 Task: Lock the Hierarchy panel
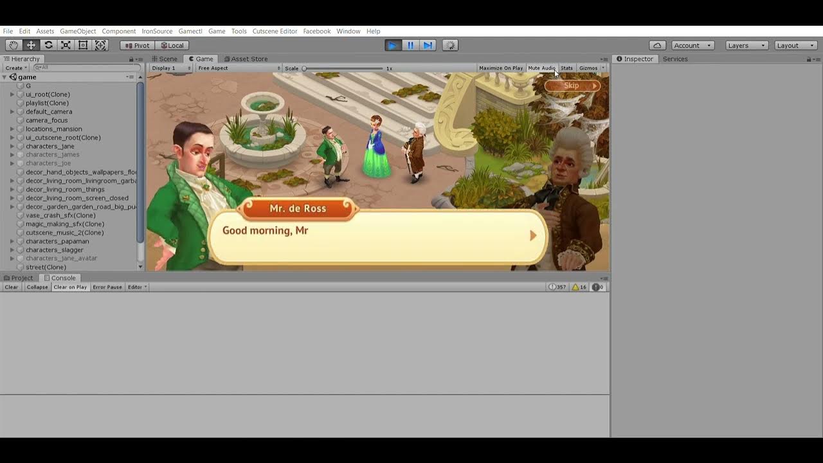(131, 59)
